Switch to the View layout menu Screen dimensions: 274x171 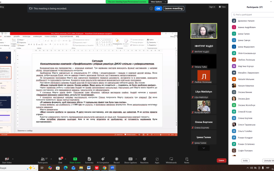tap(222, 7)
